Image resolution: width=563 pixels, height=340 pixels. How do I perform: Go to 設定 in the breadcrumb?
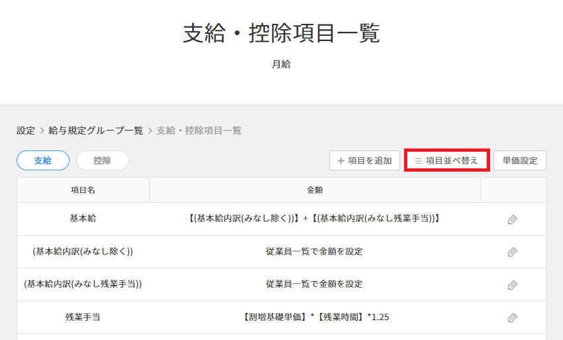(x=26, y=131)
